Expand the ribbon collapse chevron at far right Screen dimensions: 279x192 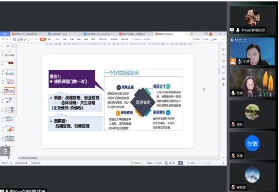click(x=223, y=39)
